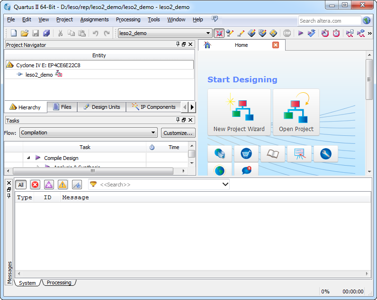Switch to the Files tab
This screenshot has width=377, height=300.
tap(62, 107)
